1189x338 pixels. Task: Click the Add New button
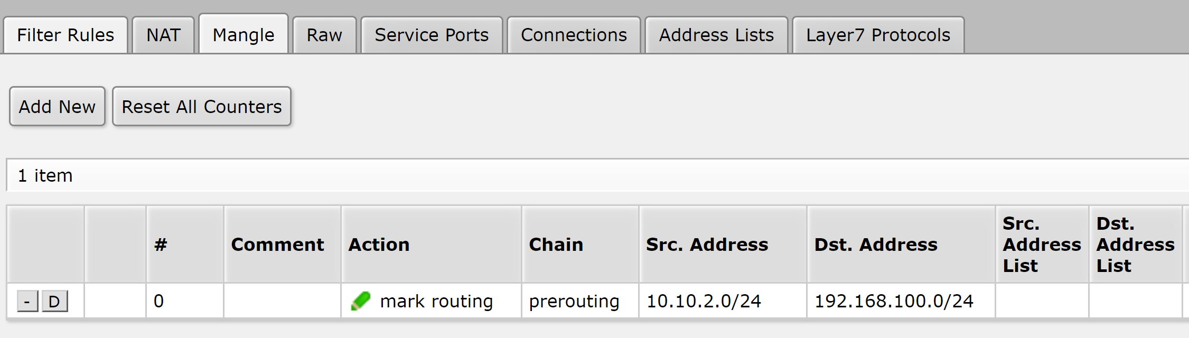(57, 107)
